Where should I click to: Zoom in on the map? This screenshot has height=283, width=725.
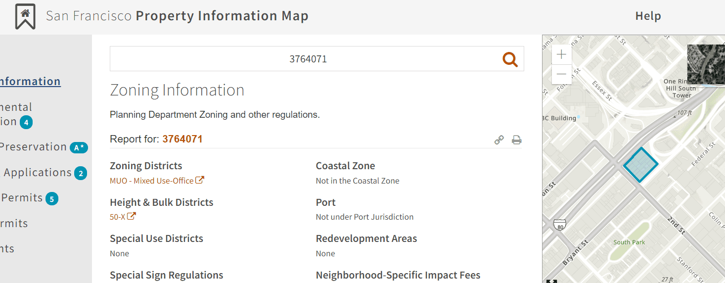pos(561,54)
